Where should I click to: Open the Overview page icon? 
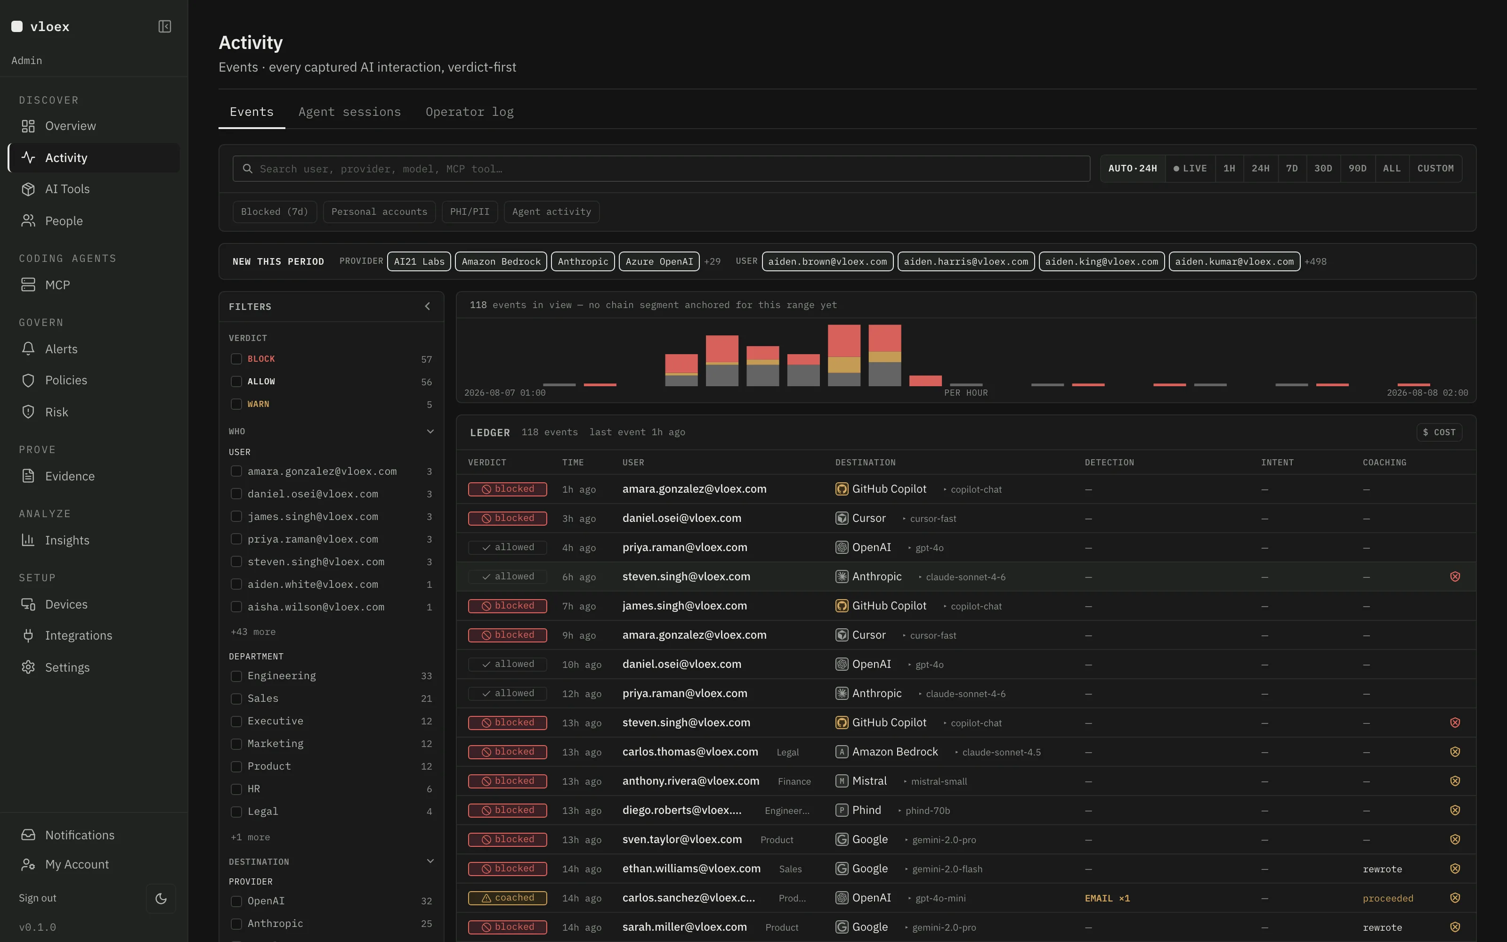pos(28,126)
